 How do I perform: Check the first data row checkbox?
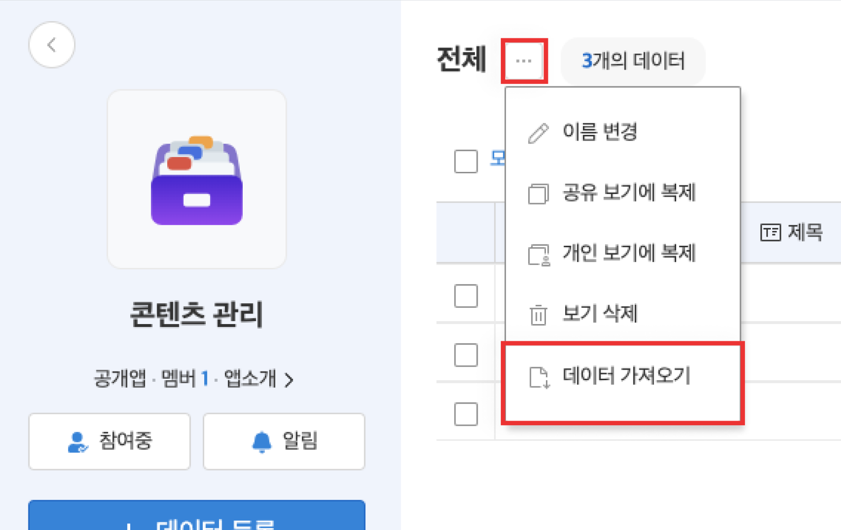466,295
